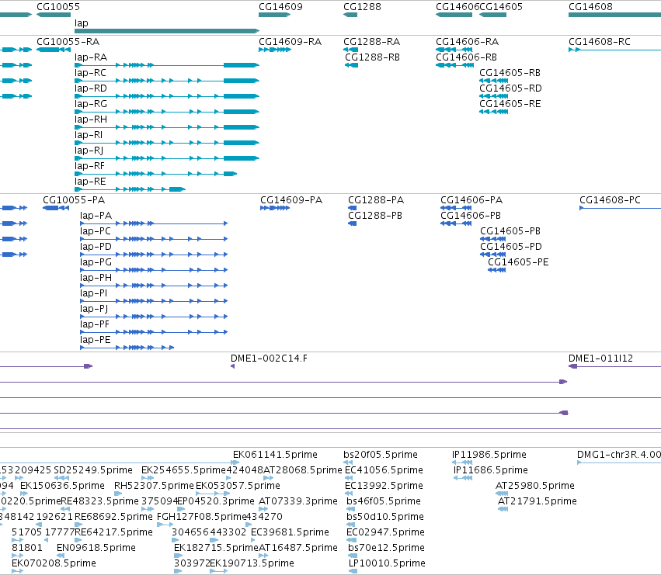This screenshot has width=661, height=575.
Task: Select transcript lap-RE
Action: [130, 189]
